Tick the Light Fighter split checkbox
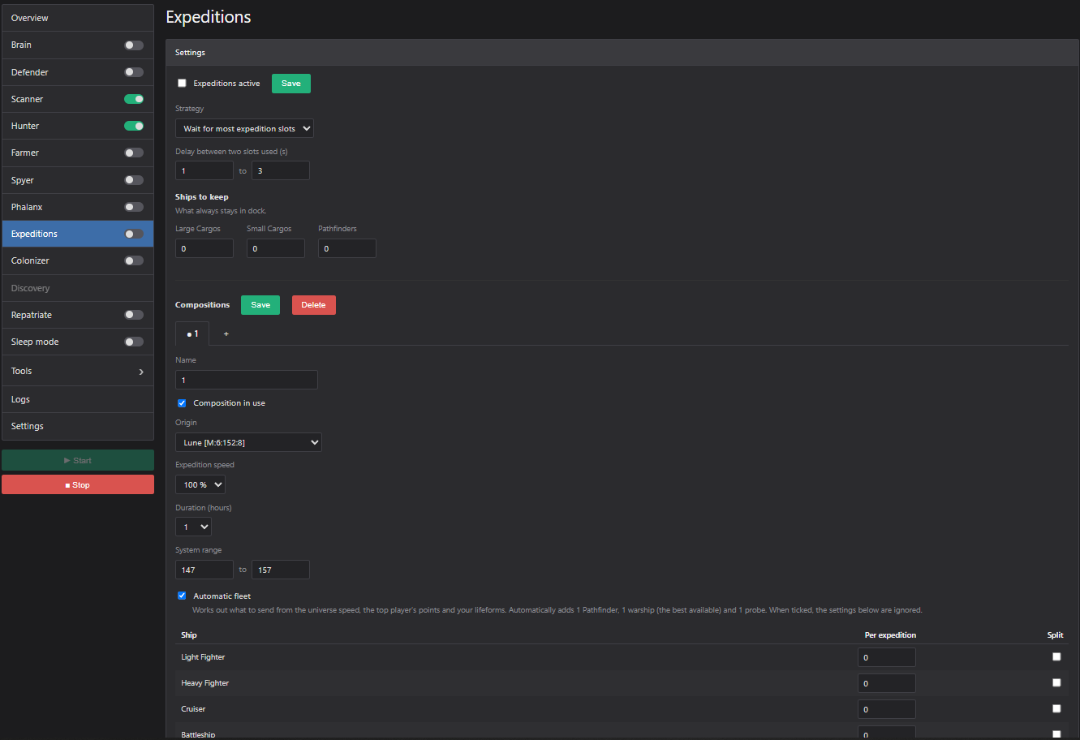The width and height of the screenshot is (1080, 740). 1056,656
